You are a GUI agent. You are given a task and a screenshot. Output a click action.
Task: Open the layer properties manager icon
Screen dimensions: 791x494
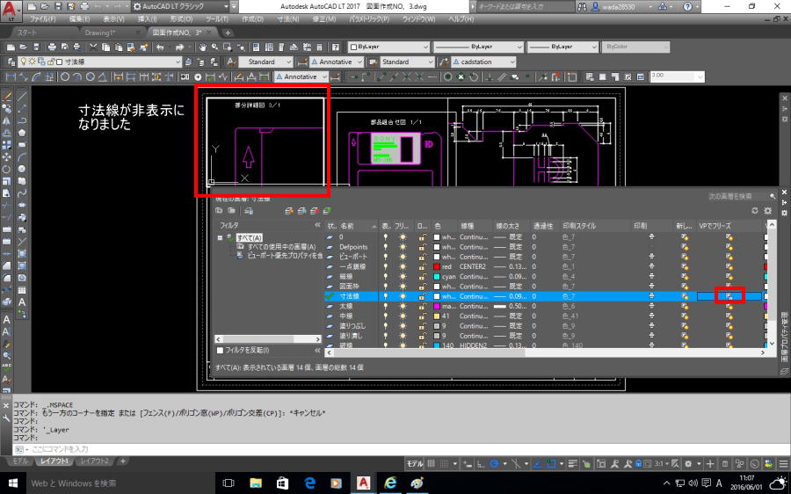click(x=11, y=62)
